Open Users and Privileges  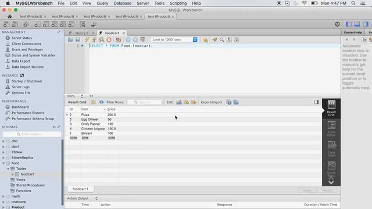[27, 49]
